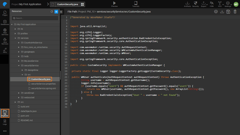Collapse the Resources panel with arrow

click(61, 12)
